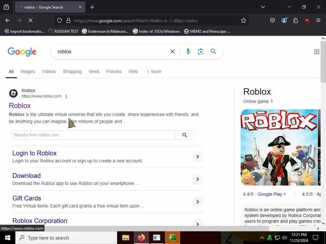Submit the roblox.com site search with the magnifier button
Viewport: 326px width, 244px height.
pos(185,135)
